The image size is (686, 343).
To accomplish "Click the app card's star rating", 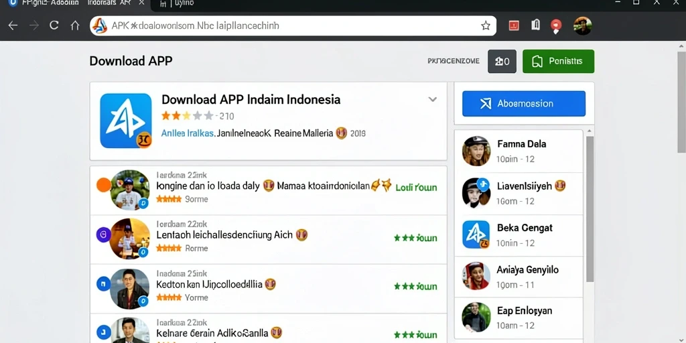I will pos(188,116).
